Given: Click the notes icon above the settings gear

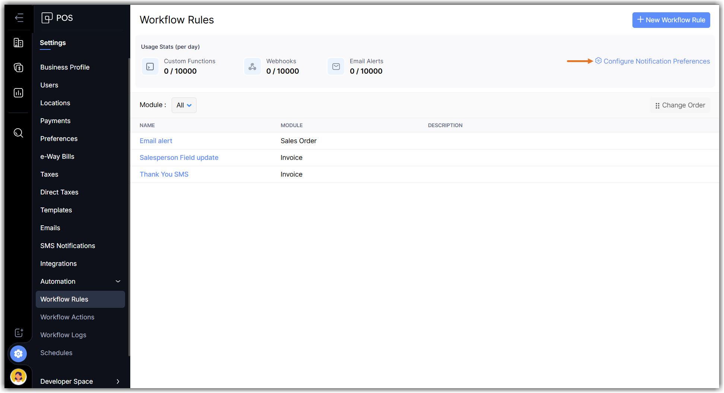Looking at the screenshot, I should click(x=19, y=333).
